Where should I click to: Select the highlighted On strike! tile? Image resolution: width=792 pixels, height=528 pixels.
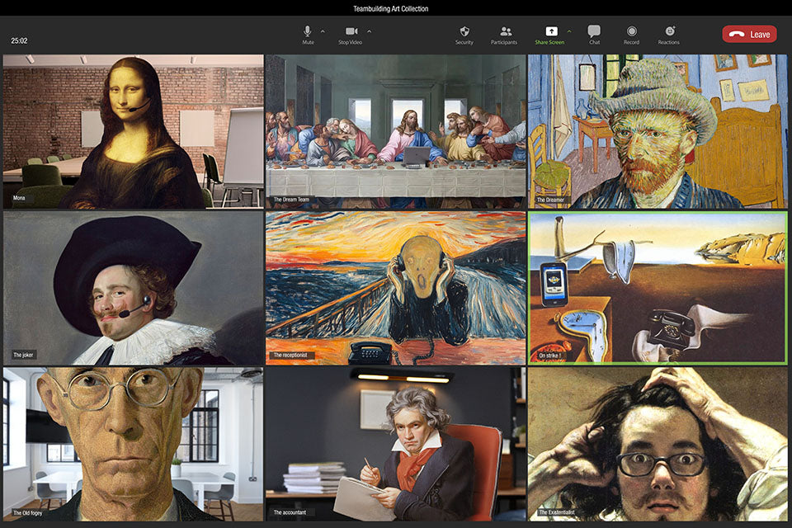pos(657,287)
